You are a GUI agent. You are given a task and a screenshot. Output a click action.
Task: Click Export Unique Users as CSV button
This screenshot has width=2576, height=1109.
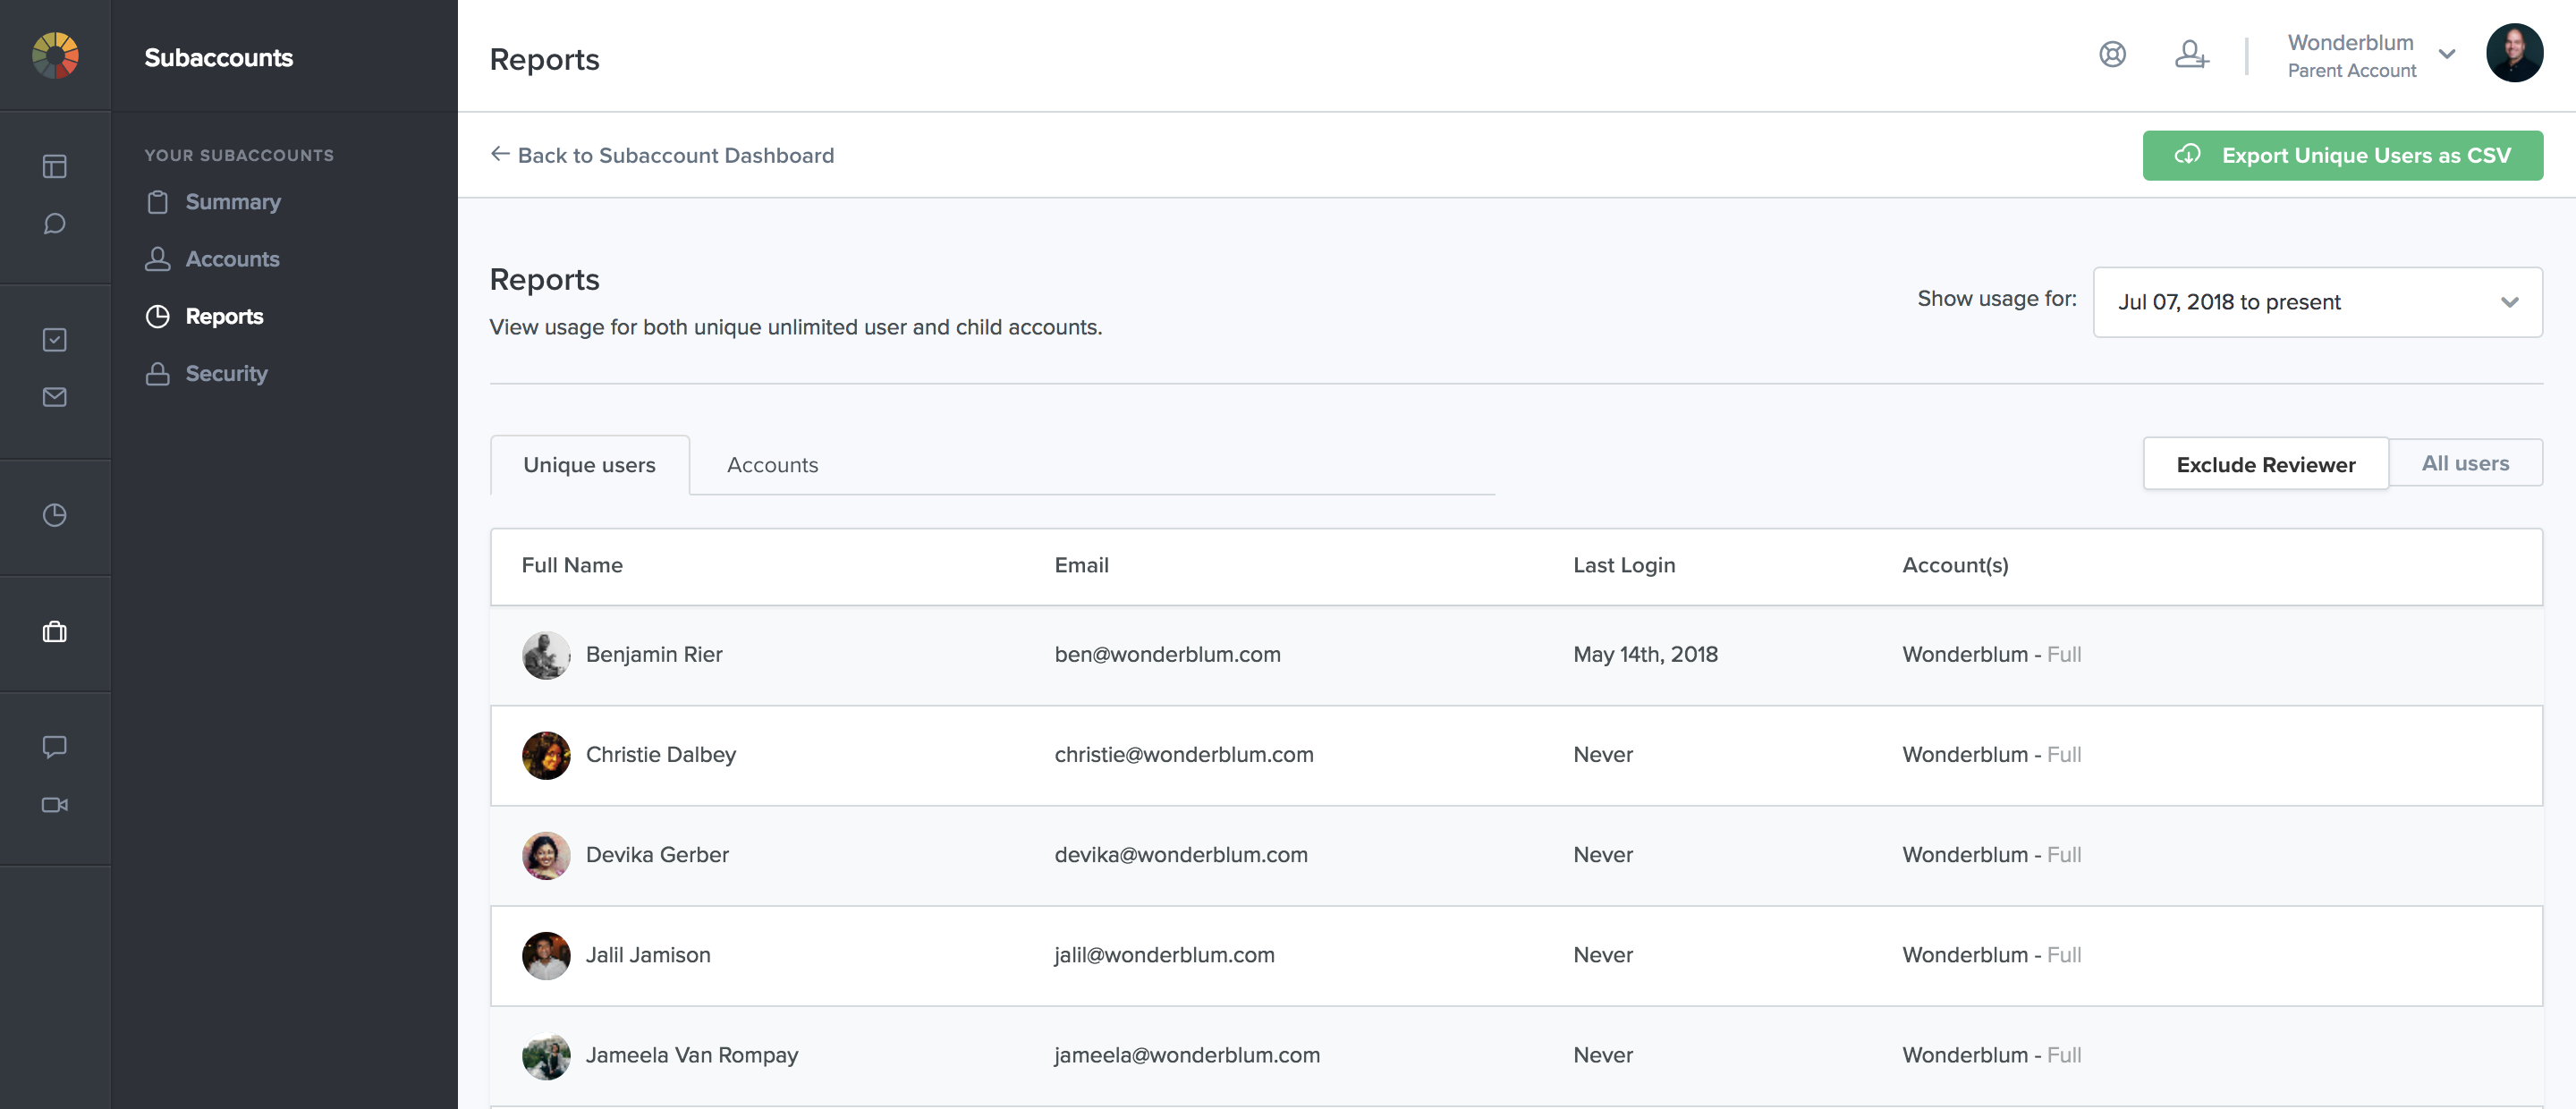(x=2342, y=156)
